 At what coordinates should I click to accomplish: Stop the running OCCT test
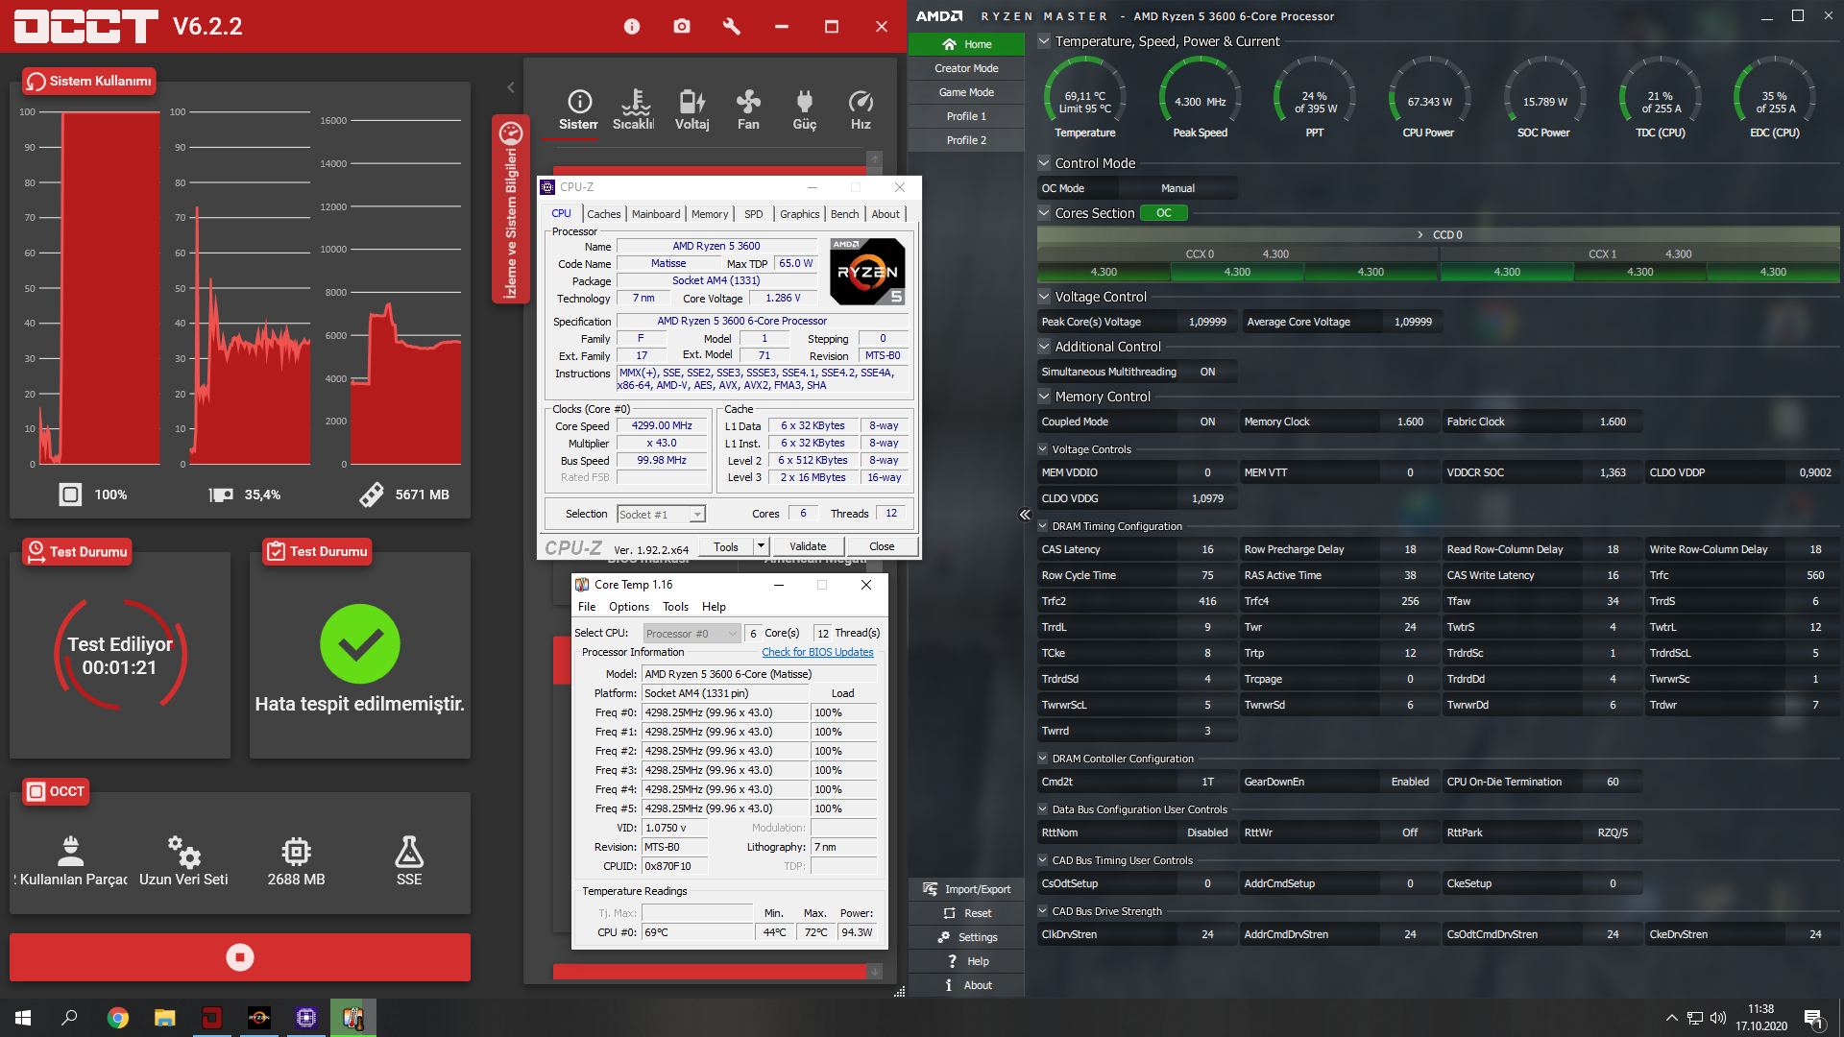[x=240, y=957]
